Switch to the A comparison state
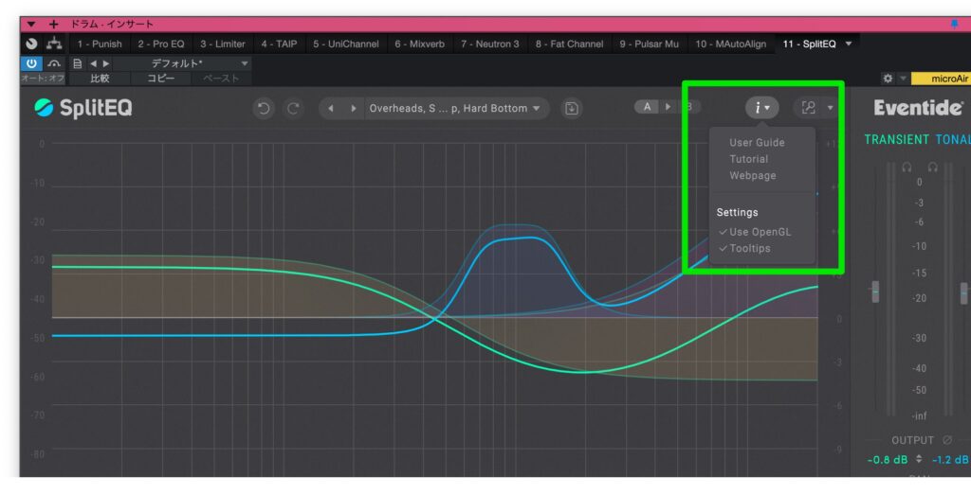 pyautogui.click(x=648, y=107)
